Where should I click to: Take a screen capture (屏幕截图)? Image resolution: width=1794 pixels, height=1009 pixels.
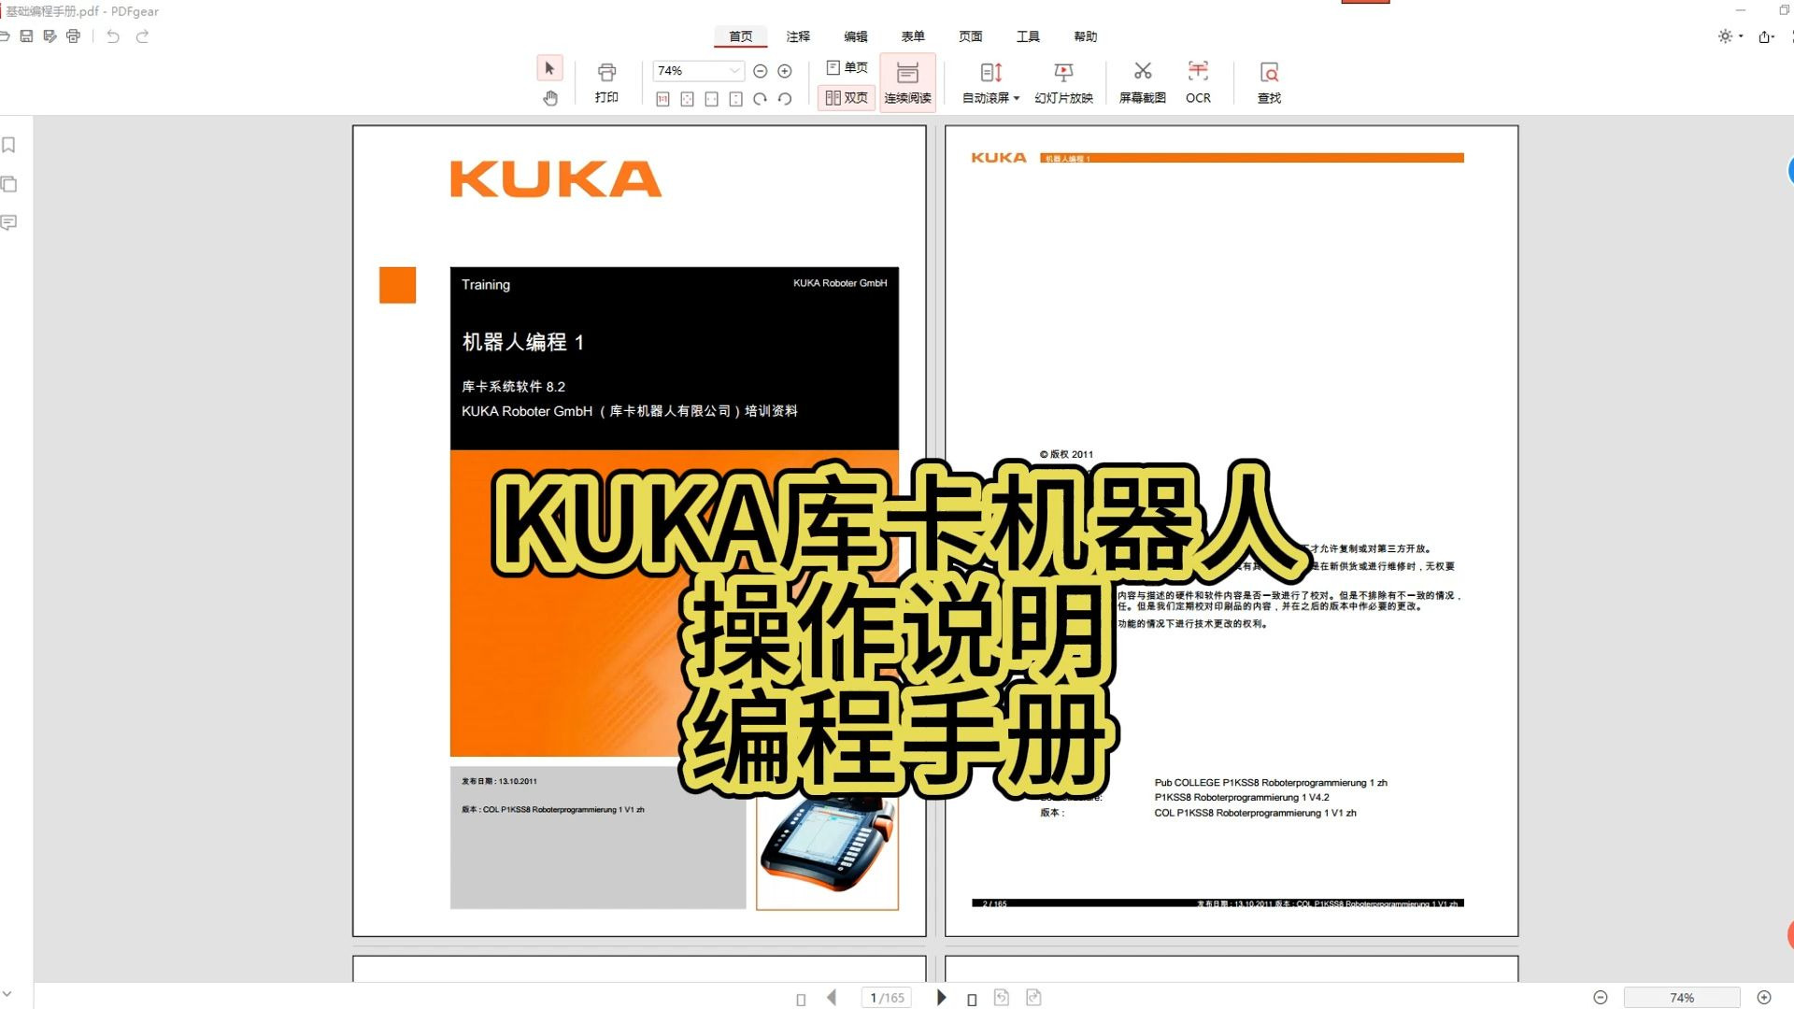(x=1142, y=83)
